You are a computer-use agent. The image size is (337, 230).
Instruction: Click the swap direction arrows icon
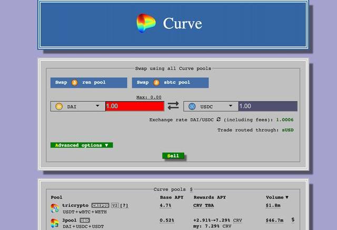tap(173, 106)
